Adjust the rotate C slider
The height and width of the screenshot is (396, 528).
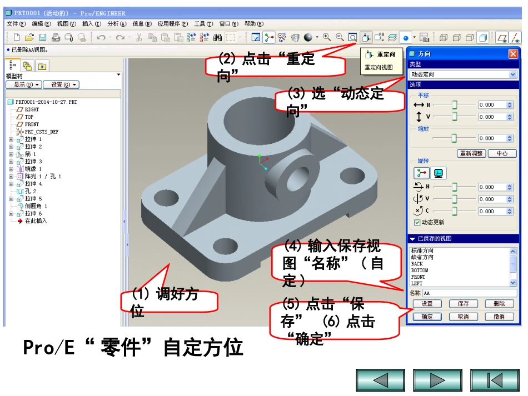point(454,211)
